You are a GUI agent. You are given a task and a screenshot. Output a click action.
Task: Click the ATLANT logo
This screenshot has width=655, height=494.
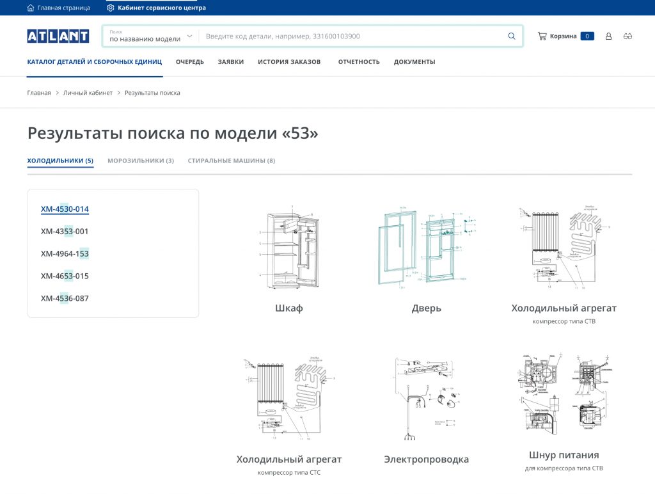coord(58,36)
